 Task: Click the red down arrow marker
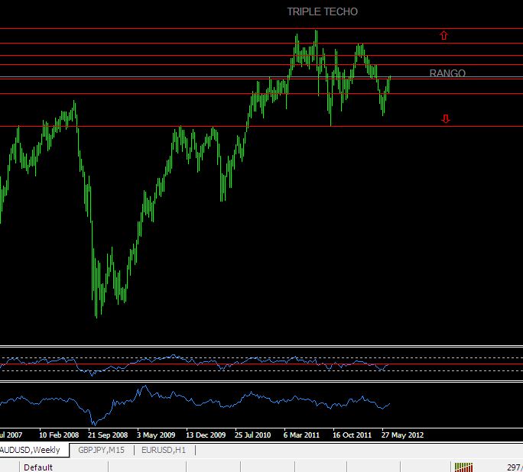pos(446,118)
